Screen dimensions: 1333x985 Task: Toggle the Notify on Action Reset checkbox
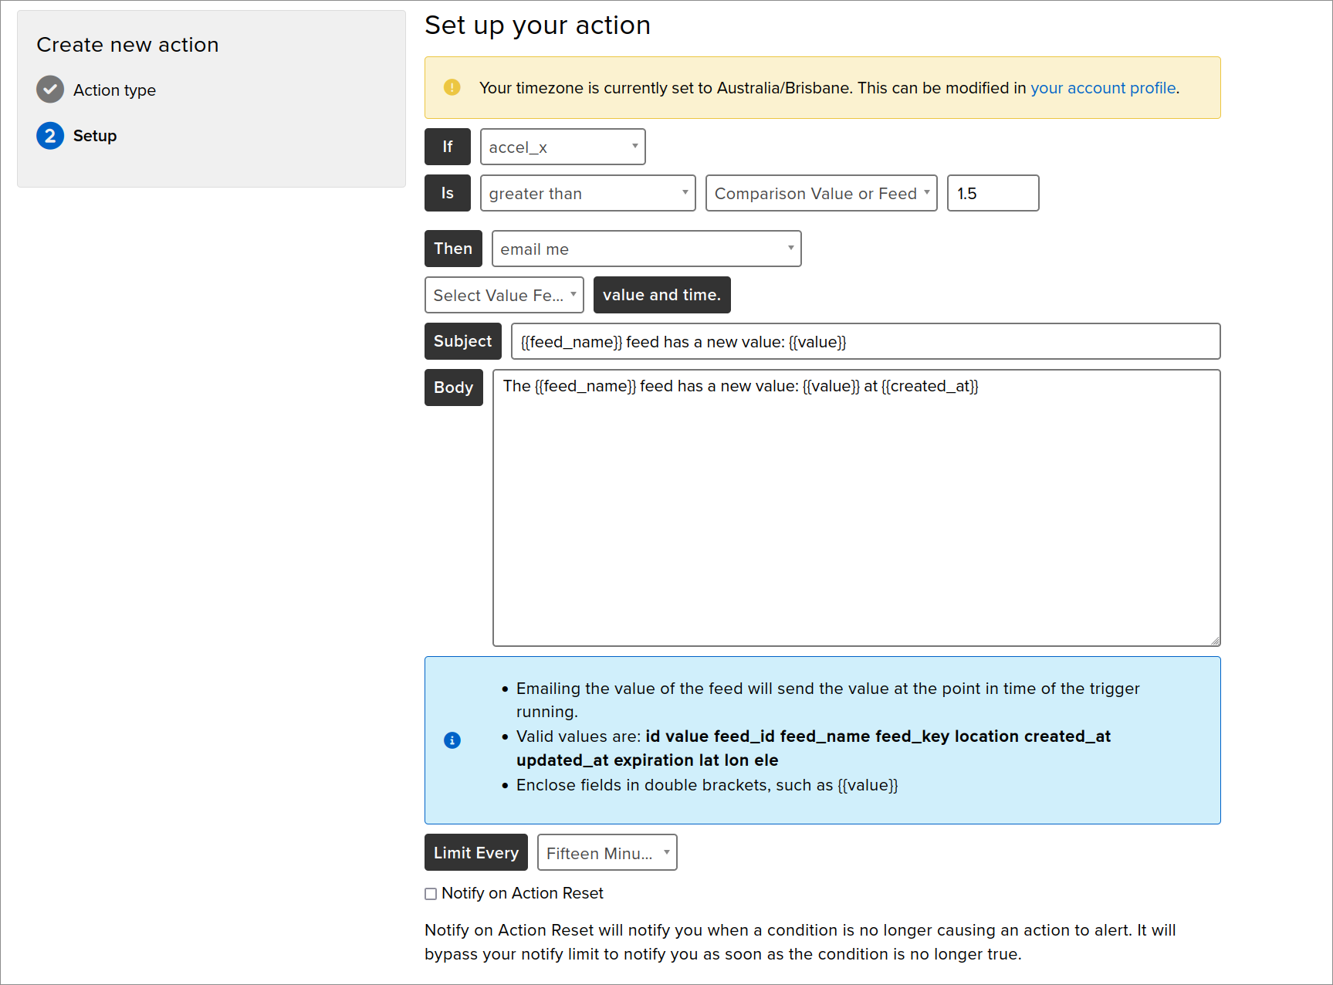pyautogui.click(x=431, y=894)
